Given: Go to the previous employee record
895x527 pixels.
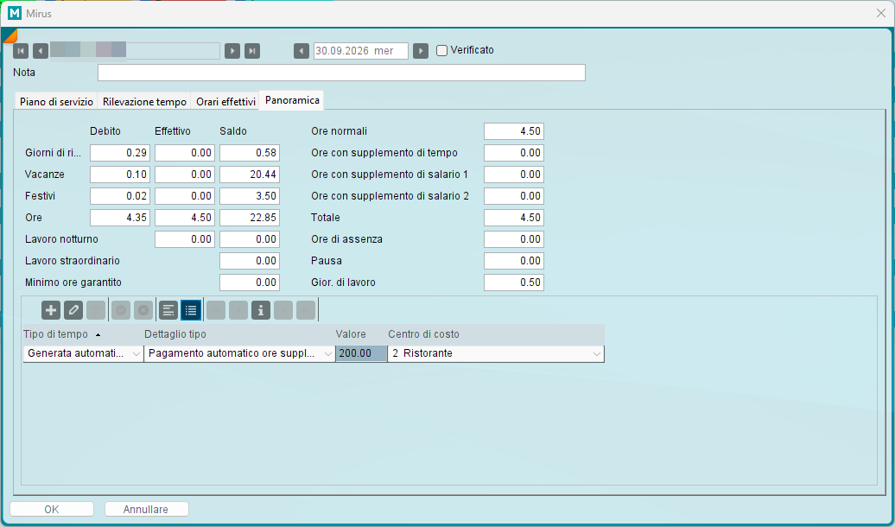Looking at the screenshot, I should point(41,51).
